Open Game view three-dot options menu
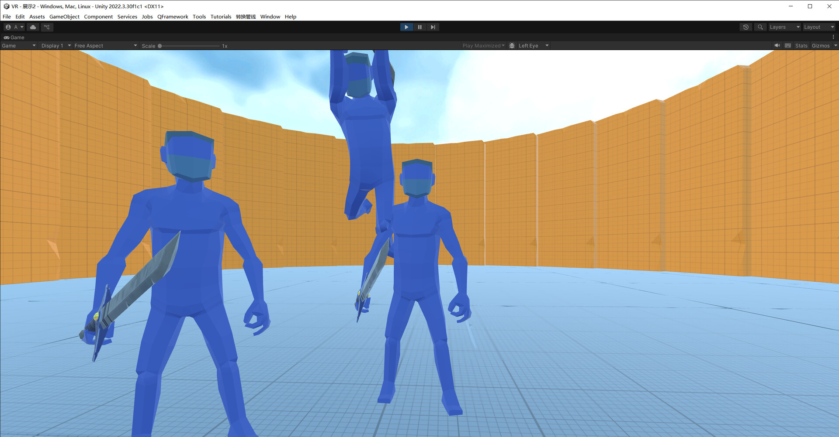 pyautogui.click(x=833, y=37)
